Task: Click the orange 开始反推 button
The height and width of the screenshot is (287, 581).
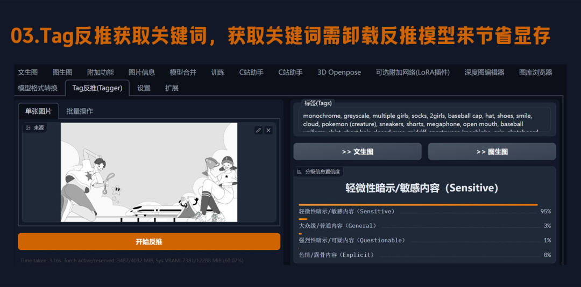Action: click(149, 241)
